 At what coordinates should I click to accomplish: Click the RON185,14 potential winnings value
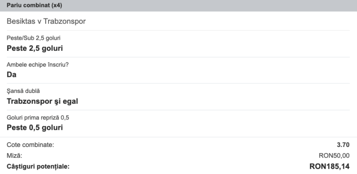click(329, 166)
